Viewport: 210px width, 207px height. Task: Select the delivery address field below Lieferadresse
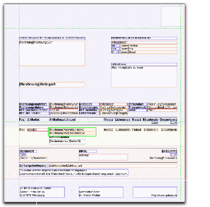point(144,77)
